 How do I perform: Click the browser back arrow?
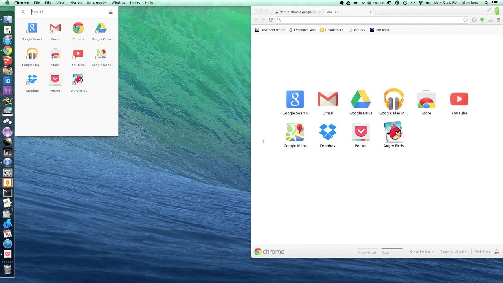[256, 20]
